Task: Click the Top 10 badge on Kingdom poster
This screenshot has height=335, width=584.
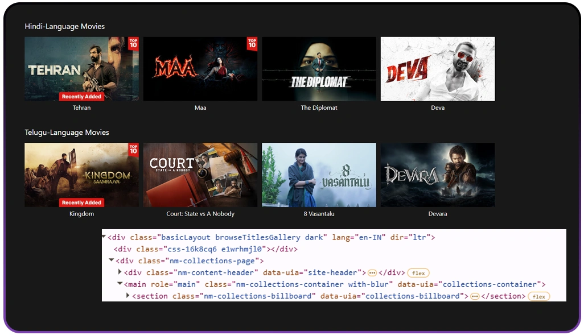Action: point(133,150)
